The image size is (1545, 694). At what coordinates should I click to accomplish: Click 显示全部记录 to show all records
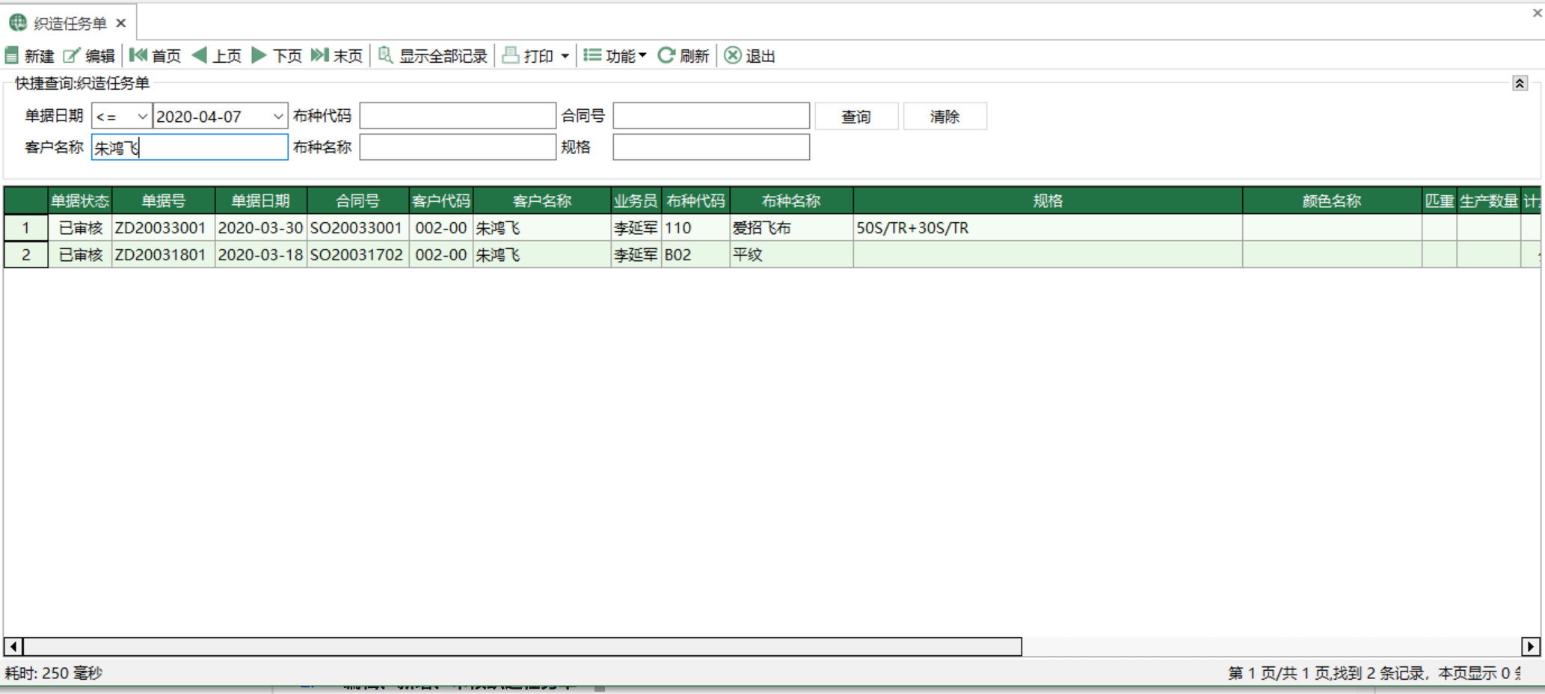(x=432, y=55)
